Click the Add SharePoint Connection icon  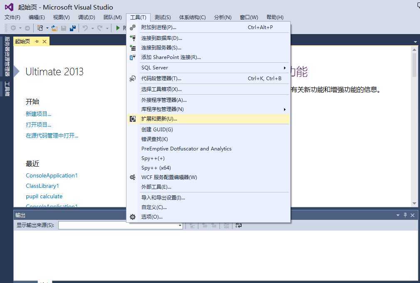[133, 57]
